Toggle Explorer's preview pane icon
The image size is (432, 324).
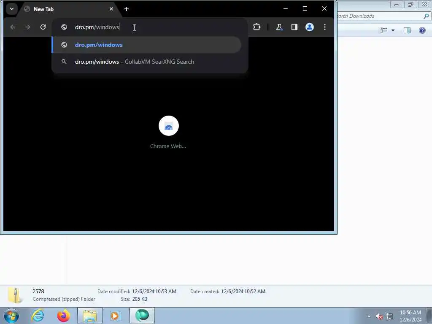point(407,30)
